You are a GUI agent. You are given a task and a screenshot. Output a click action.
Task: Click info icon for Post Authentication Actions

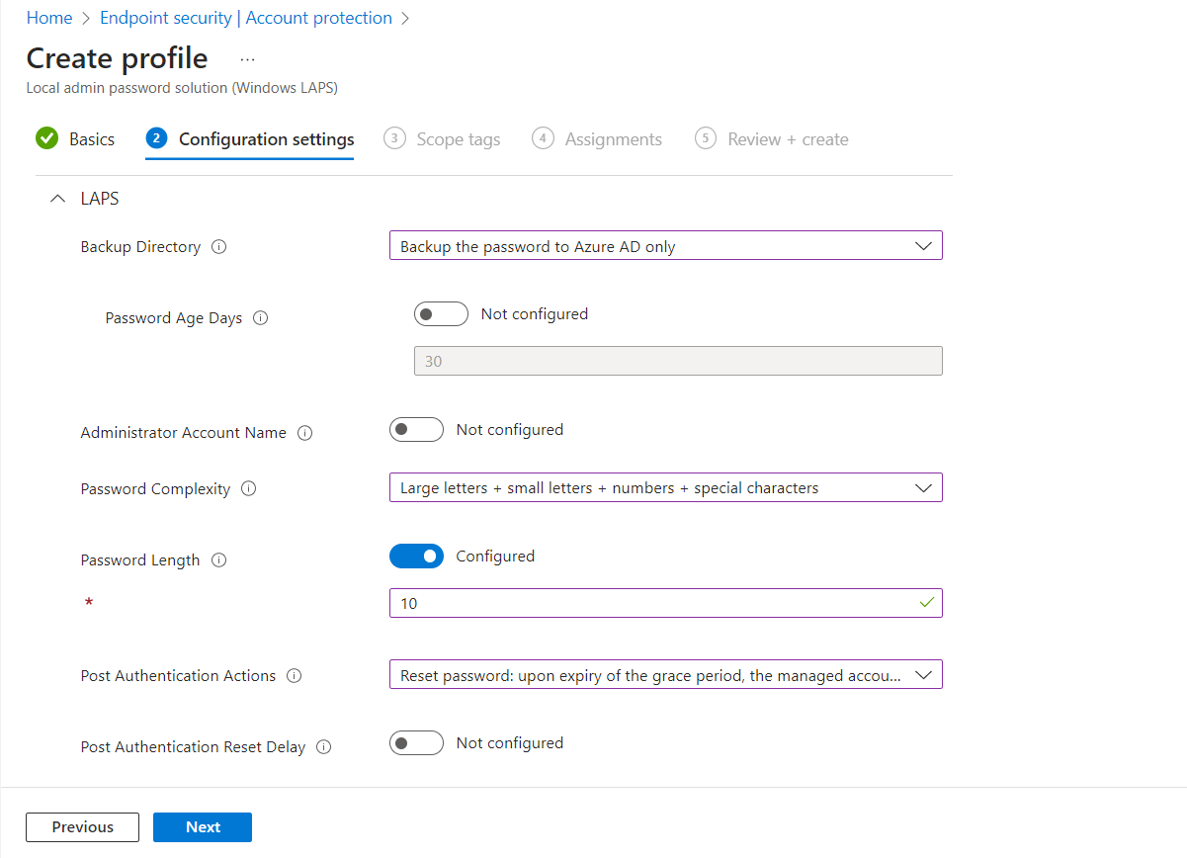tap(294, 676)
